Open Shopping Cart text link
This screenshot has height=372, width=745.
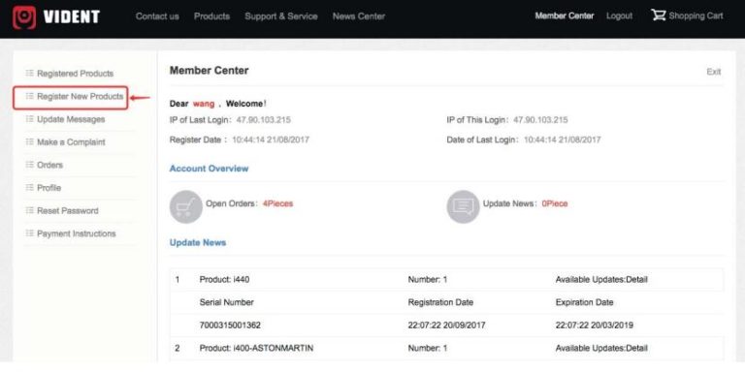696,15
